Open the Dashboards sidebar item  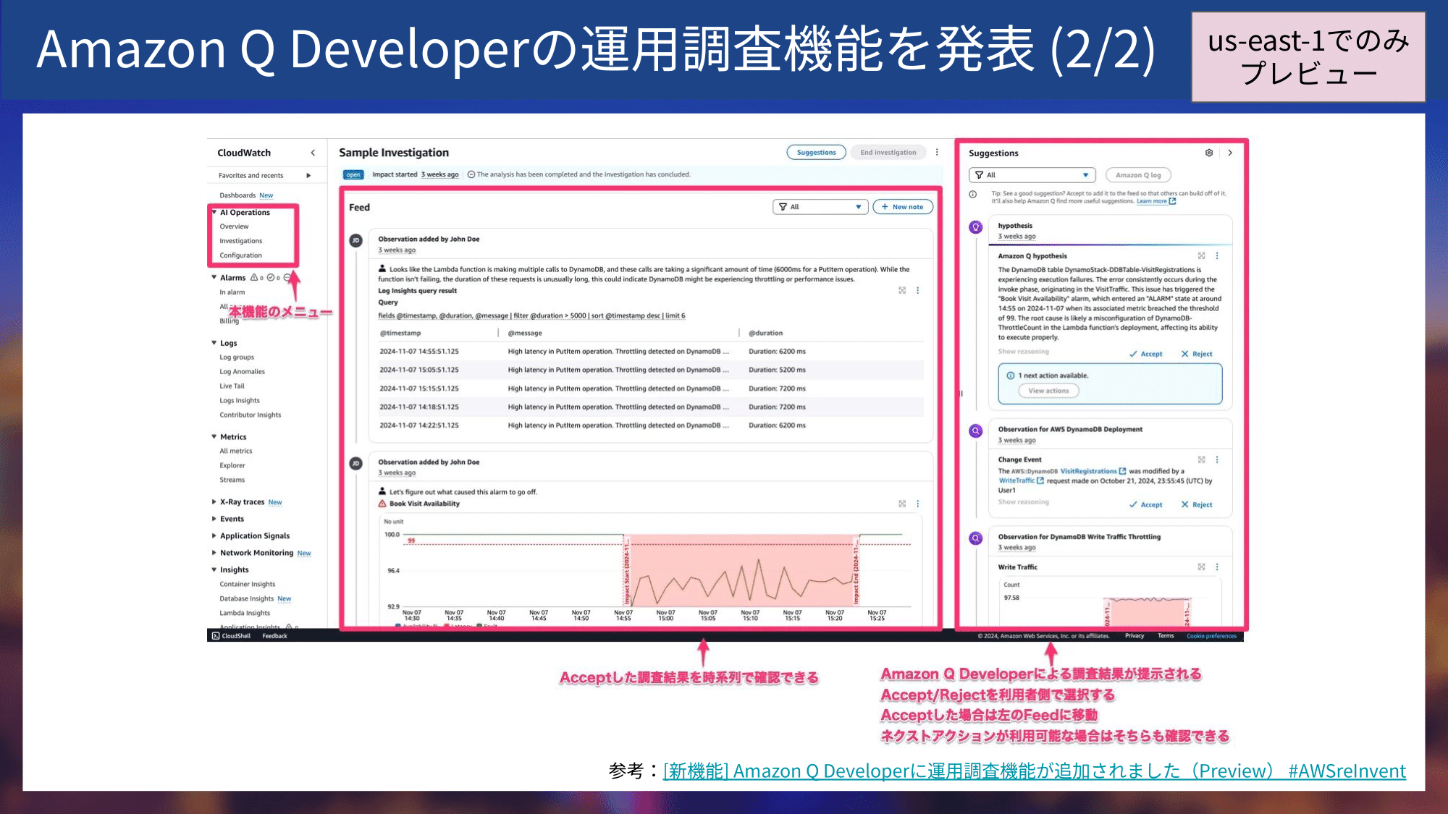pos(237,195)
